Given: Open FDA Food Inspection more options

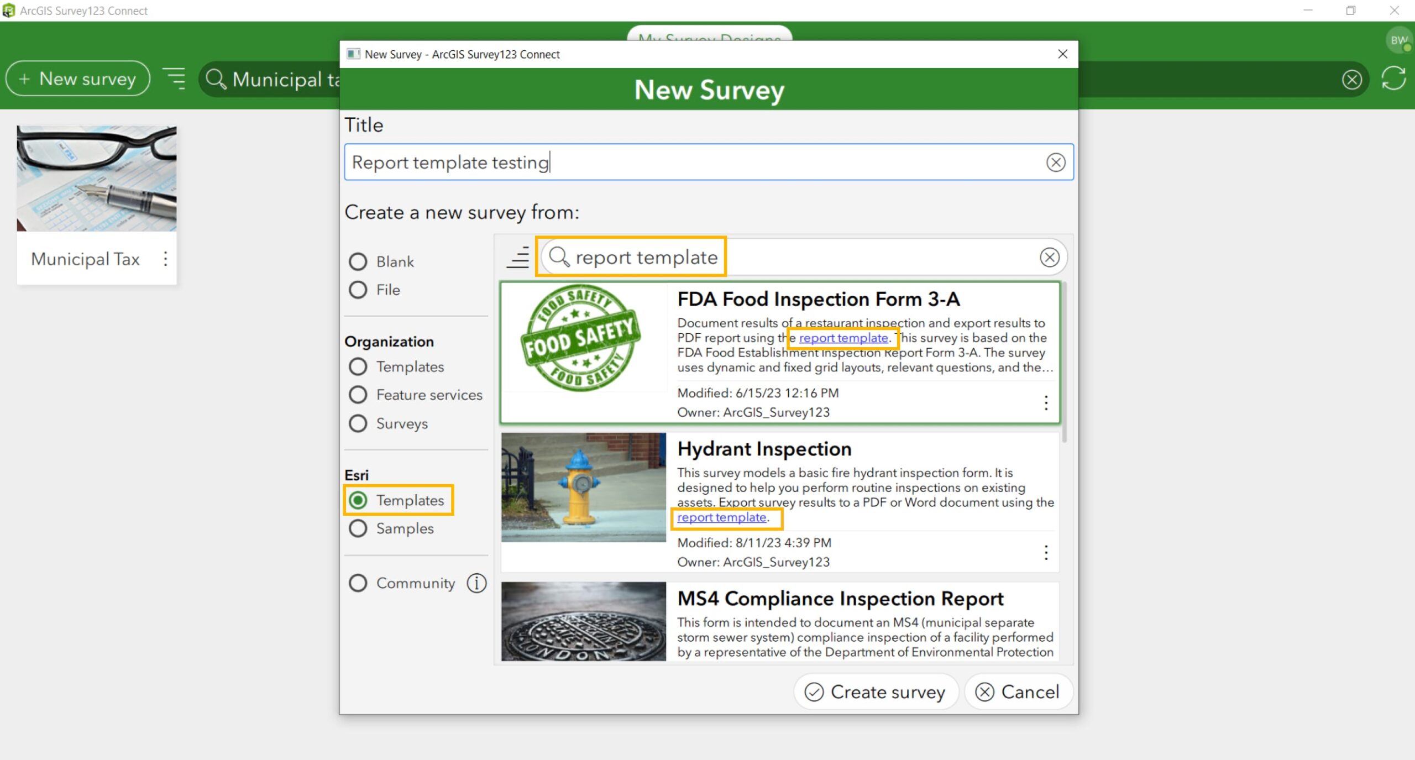Looking at the screenshot, I should (1045, 403).
